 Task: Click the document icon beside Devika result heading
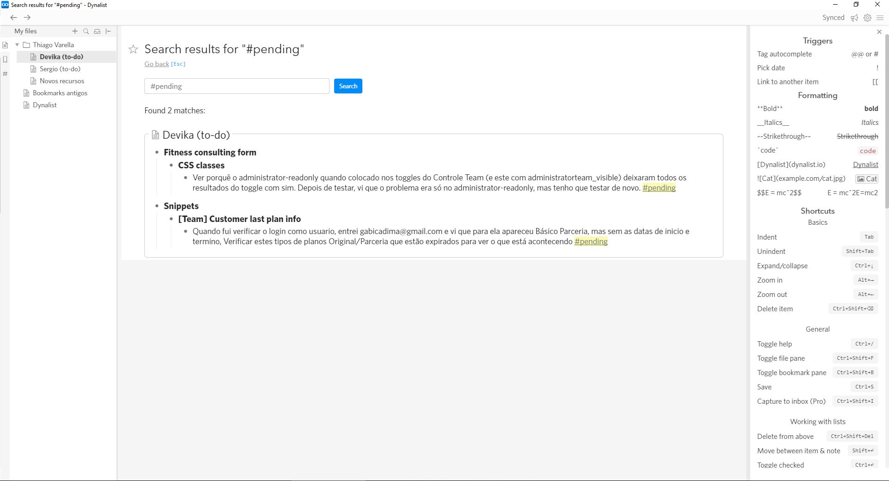[x=155, y=135]
